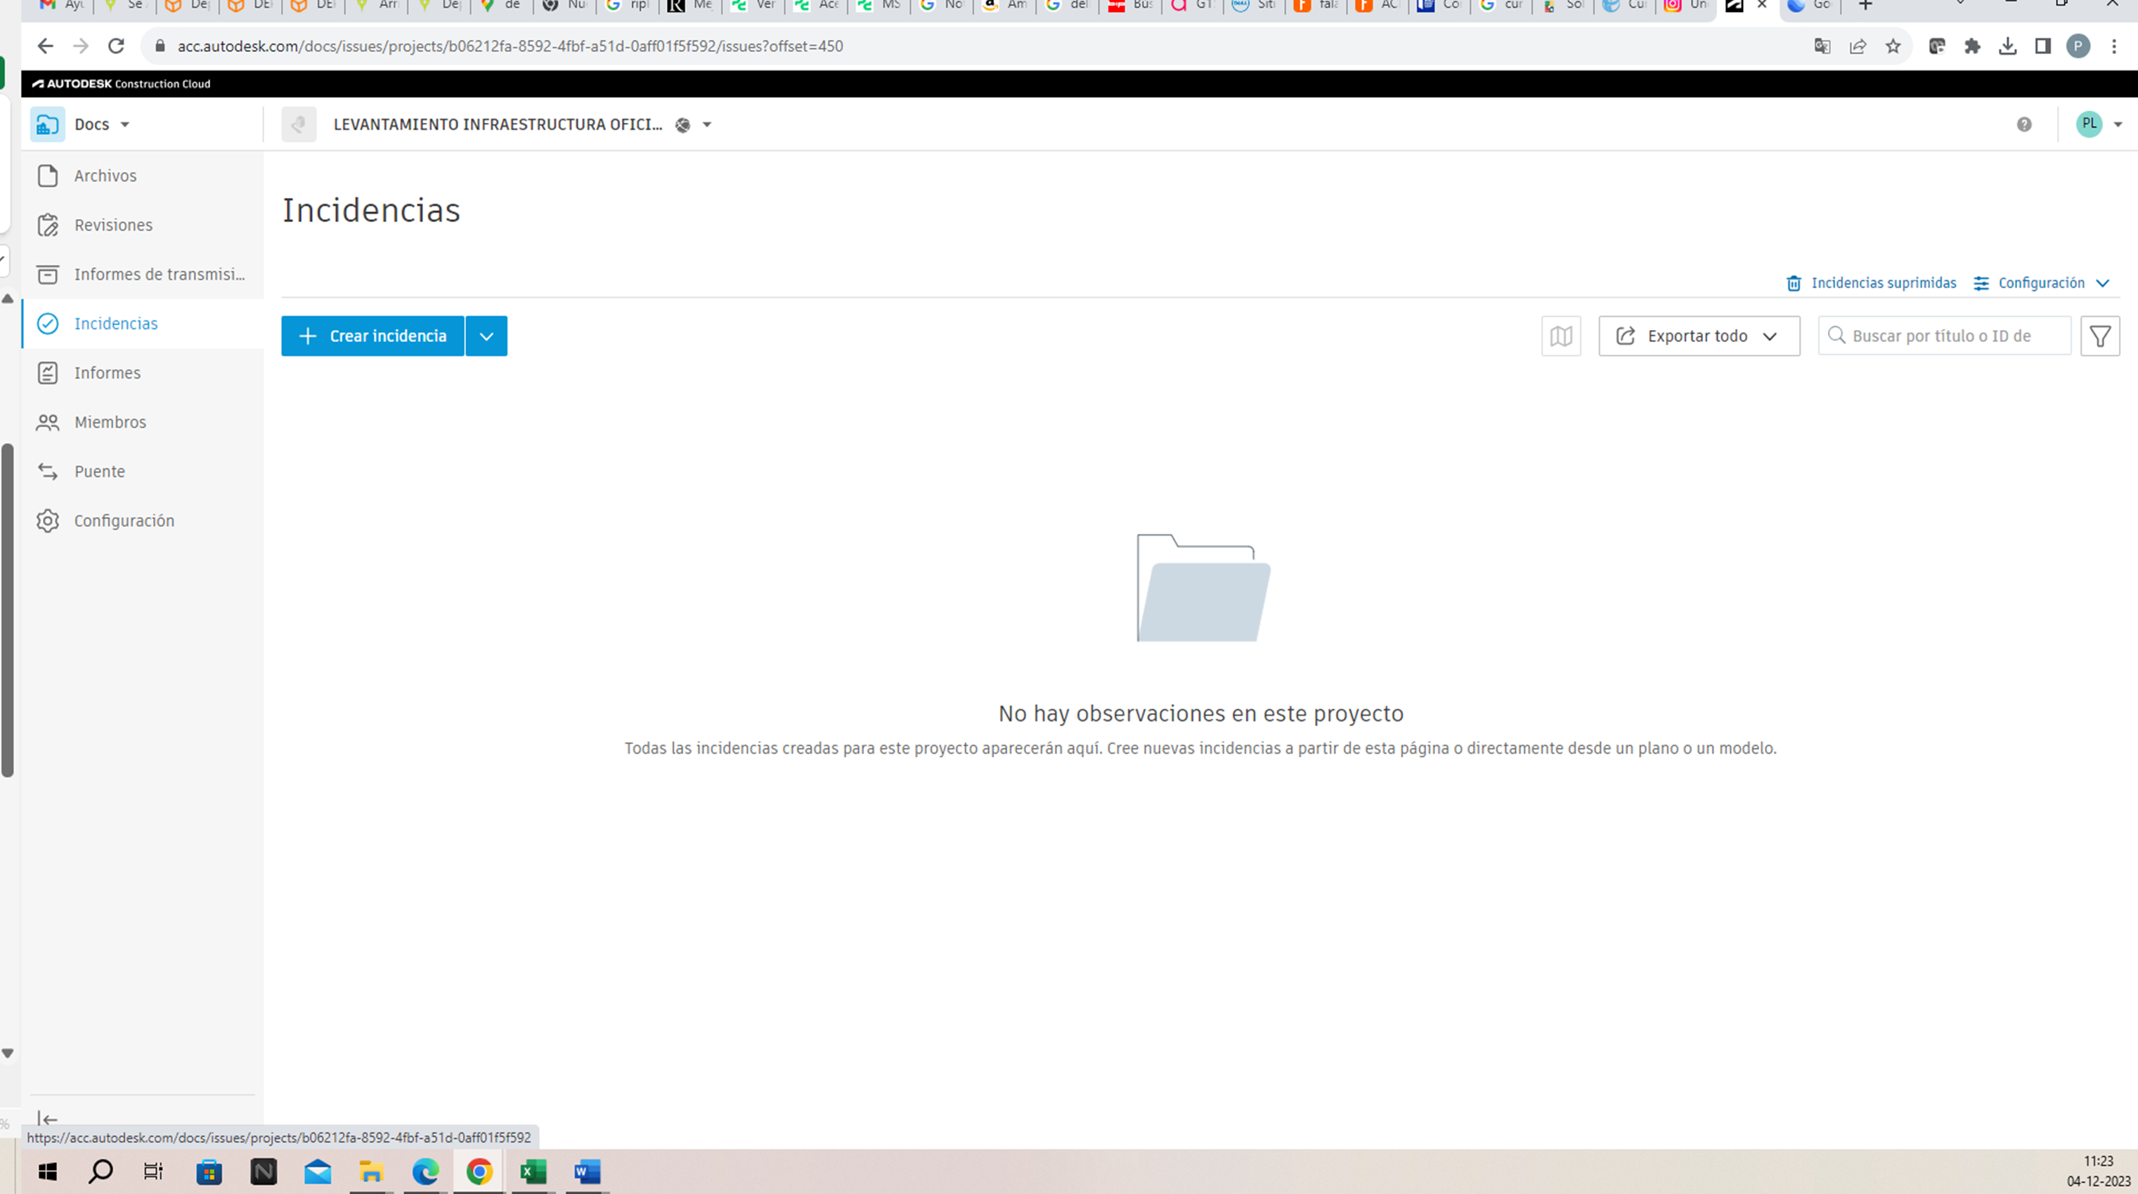This screenshot has height=1194, width=2138.
Task: Go to Miembros in the sidebar
Action: 110,422
